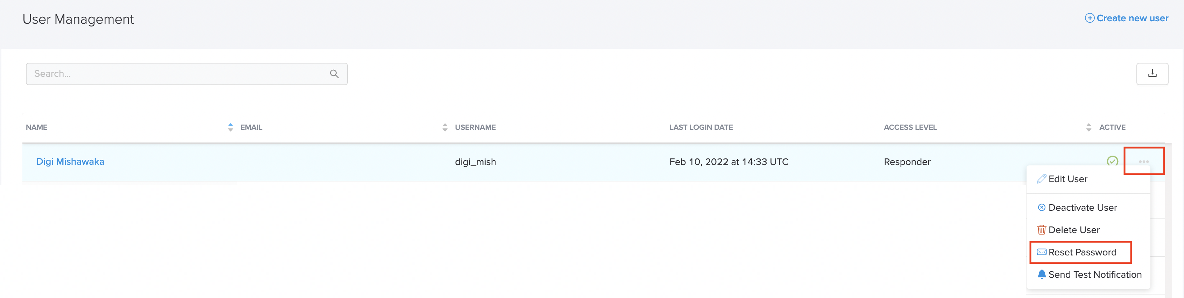Image resolution: width=1184 pixels, height=298 pixels.
Task: Click the ACCESS LEVEL column header
Action: click(910, 127)
